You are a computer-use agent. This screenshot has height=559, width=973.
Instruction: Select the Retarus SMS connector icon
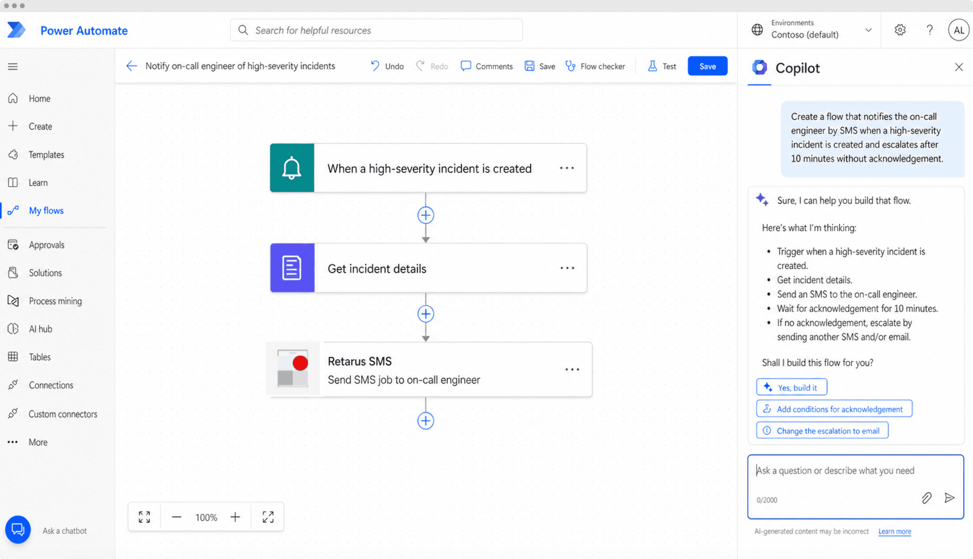coord(293,369)
